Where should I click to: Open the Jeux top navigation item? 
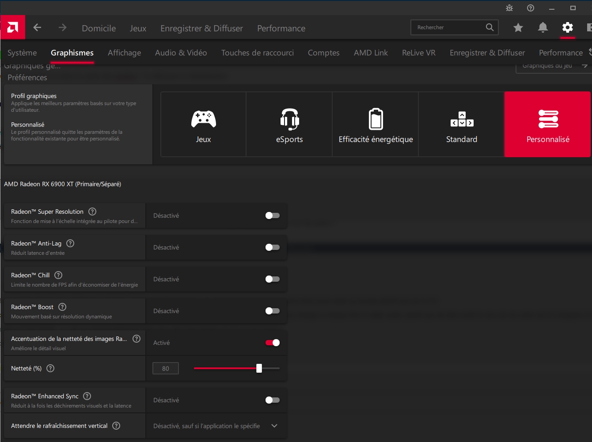(138, 28)
